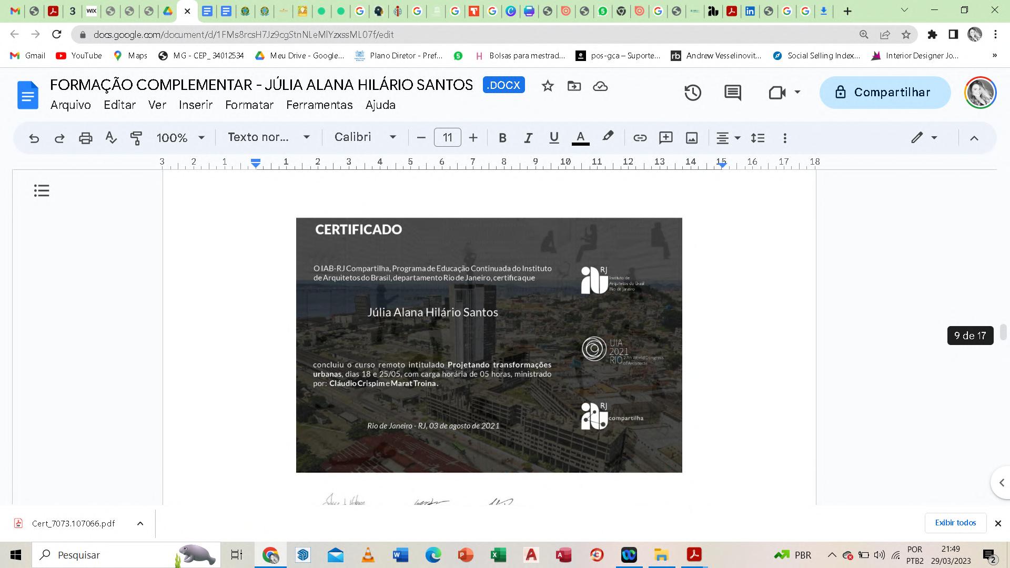Click the insert image icon
The height and width of the screenshot is (568, 1010).
pyautogui.click(x=691, y=138)
